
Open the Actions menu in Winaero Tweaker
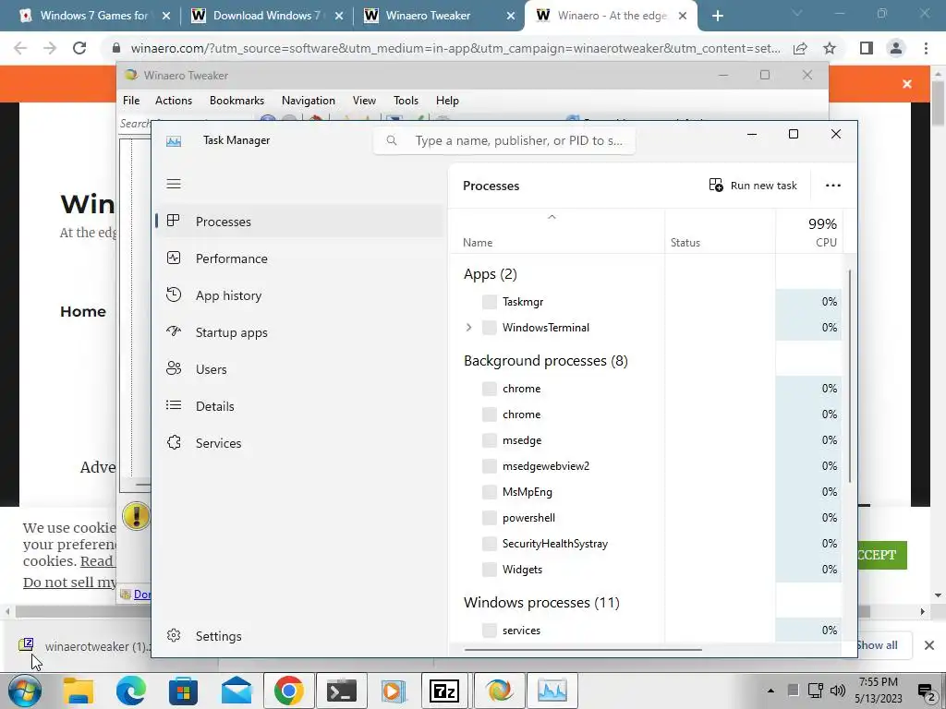[x=174, y=101]
